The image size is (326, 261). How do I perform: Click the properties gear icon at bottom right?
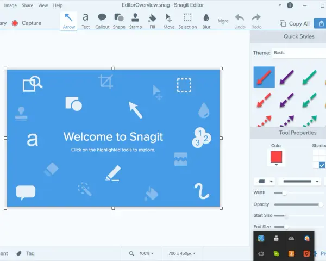point(315,253)
